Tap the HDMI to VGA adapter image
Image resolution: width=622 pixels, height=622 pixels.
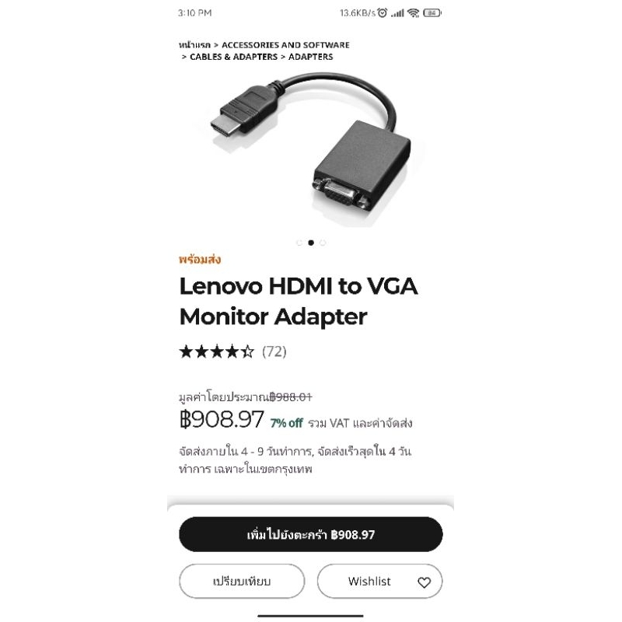tap(310, 149)
